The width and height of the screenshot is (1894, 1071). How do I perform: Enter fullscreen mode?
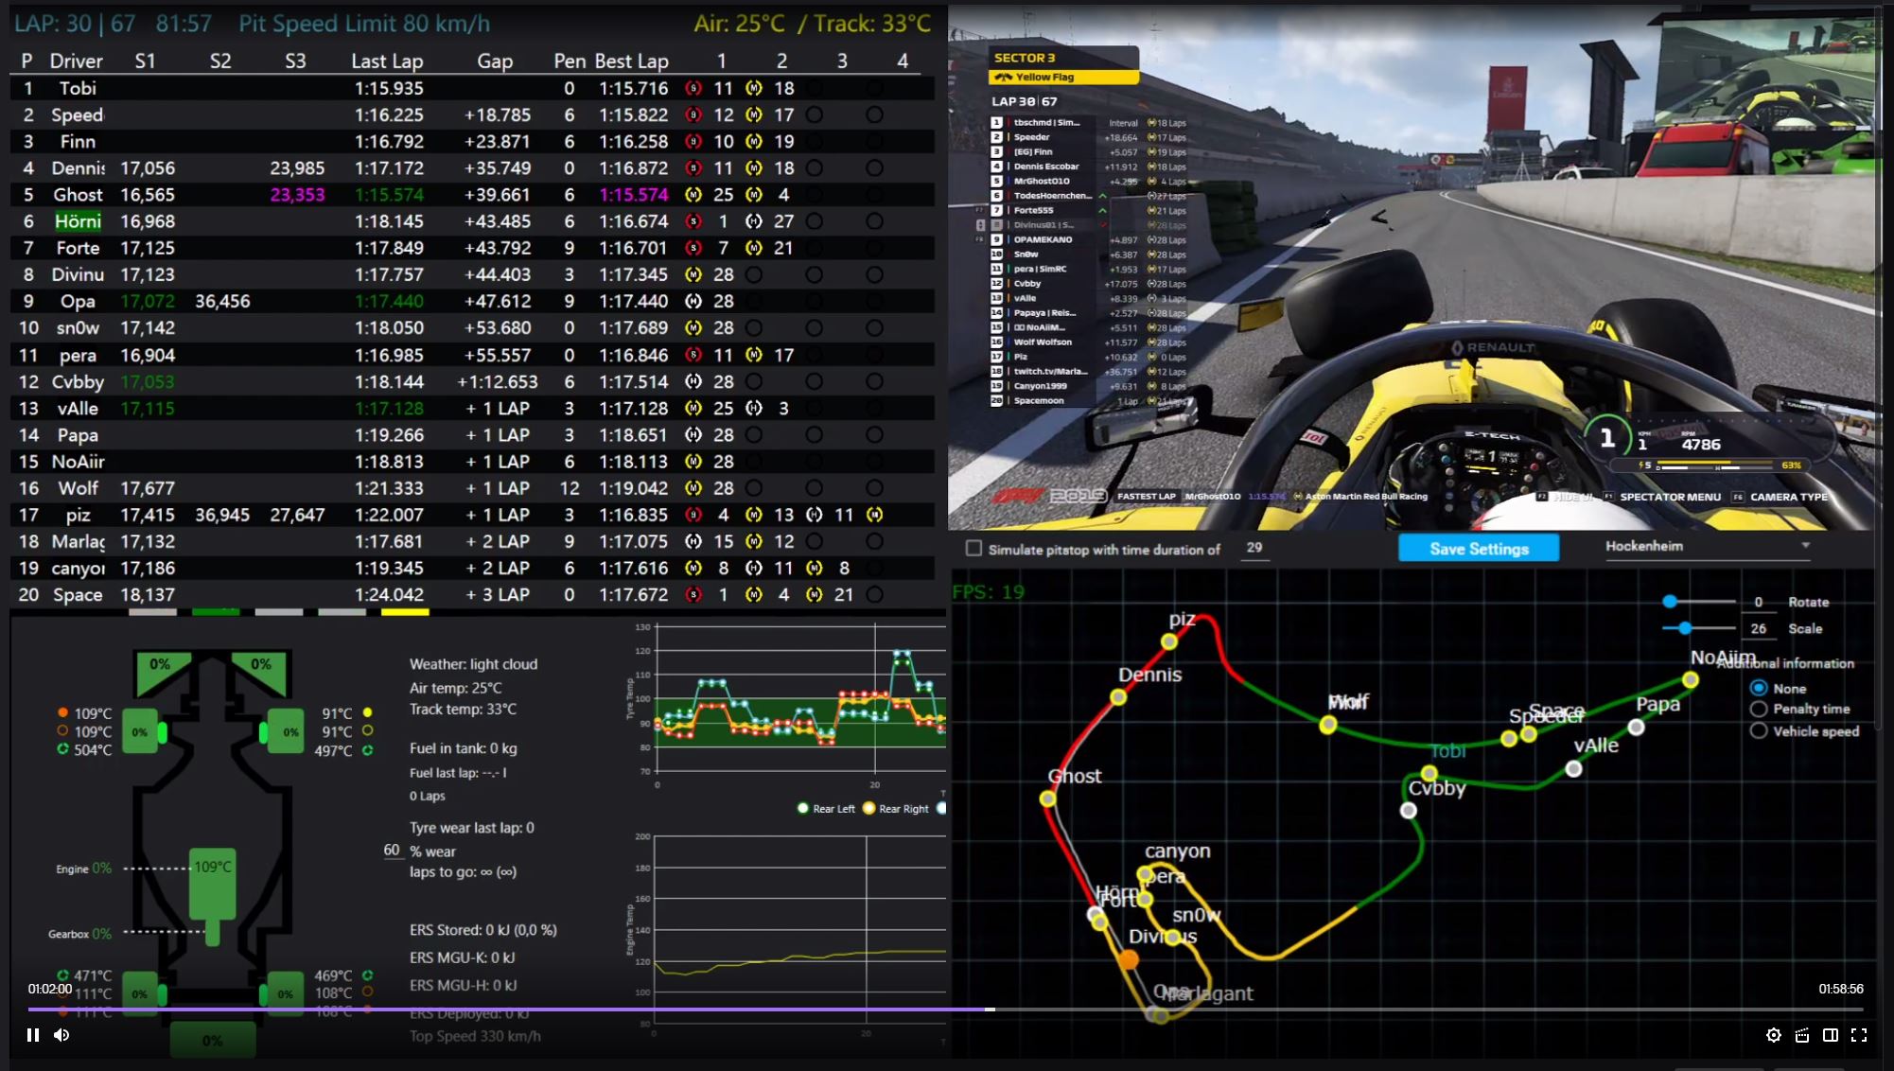coord(1859,1035)
